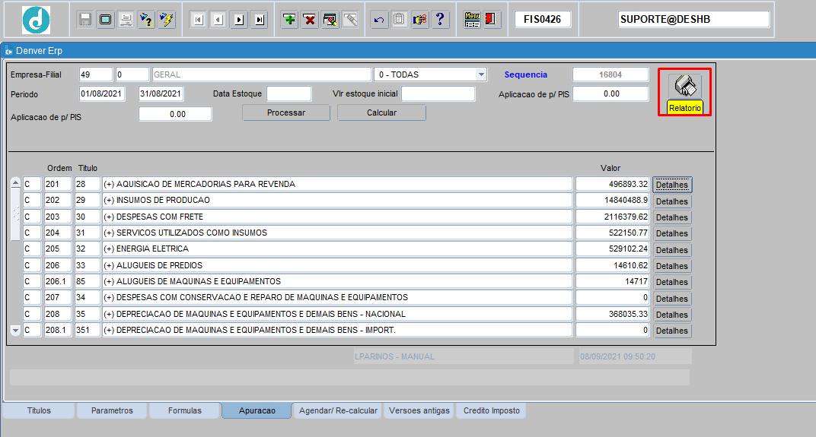Click the clear/erase record icon
The height and width of the screenshot is (437, 816).
click(x=330, y=20)
